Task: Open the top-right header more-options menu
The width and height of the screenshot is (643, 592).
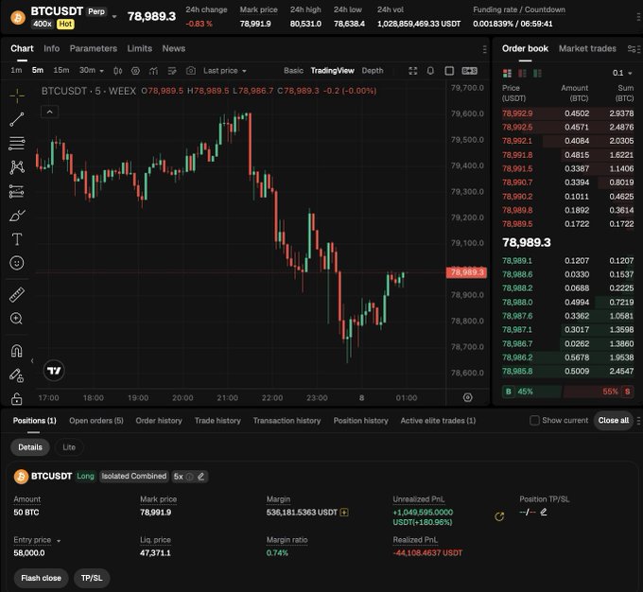Action: click(638, 17)
